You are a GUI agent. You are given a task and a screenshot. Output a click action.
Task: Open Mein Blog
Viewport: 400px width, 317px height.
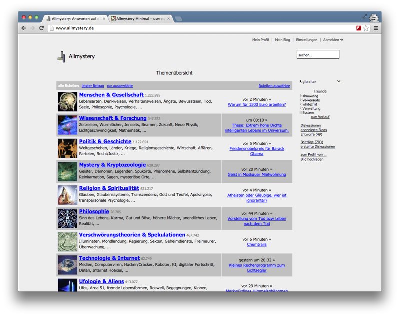pyautogui.click(x=282, y=40)
